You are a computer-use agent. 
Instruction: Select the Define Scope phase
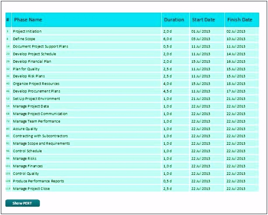[24, 39]
